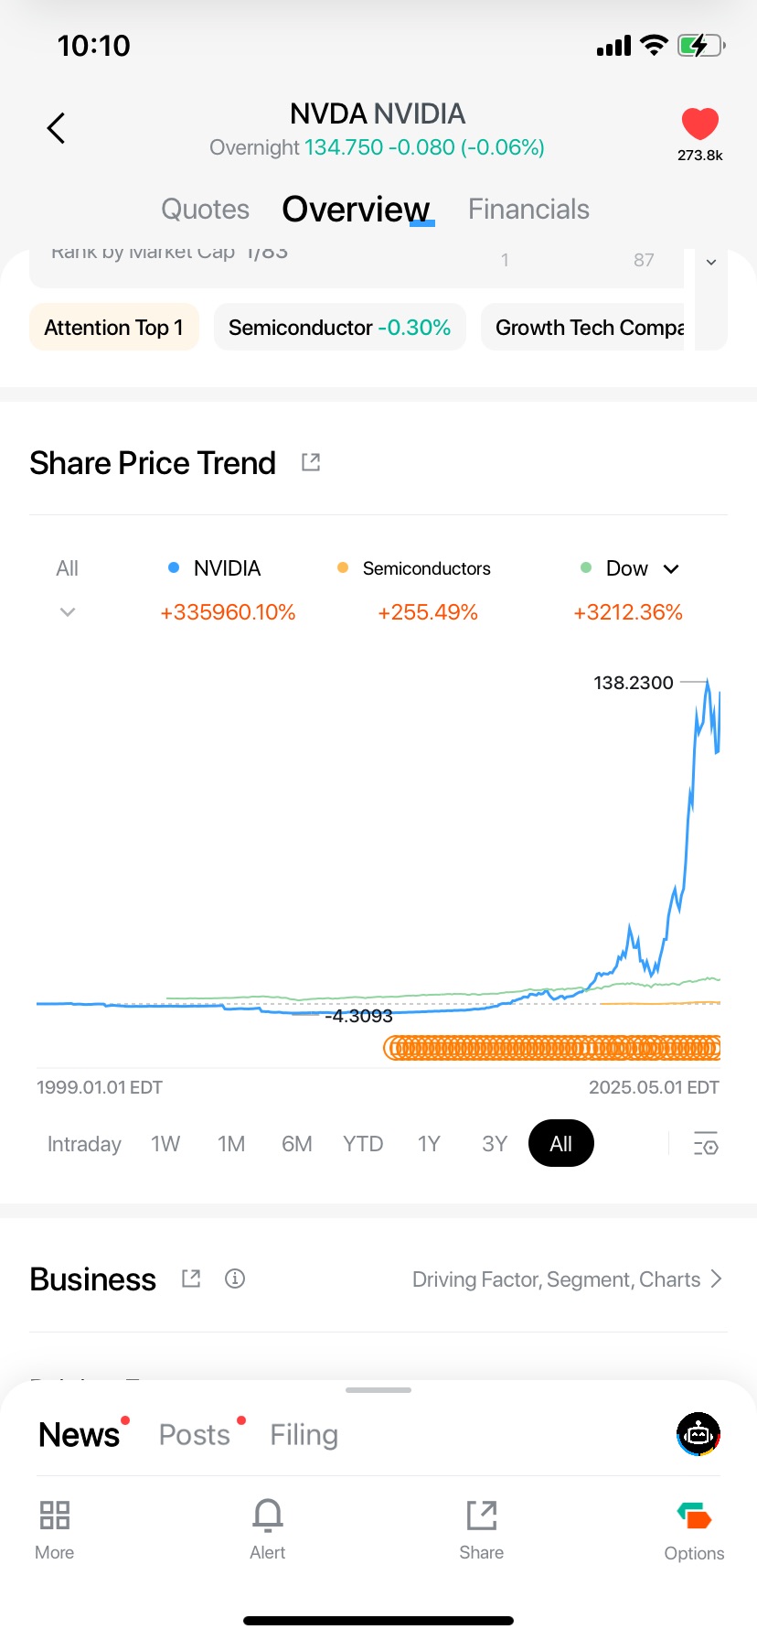Open the Alert bell icon
Screen dimensions: 757x1640
tap(268, 1516)
